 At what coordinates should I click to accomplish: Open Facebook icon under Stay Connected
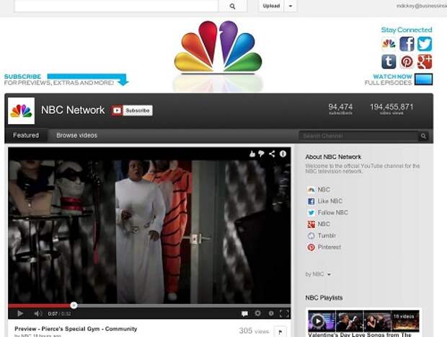pyautogui.click(x=407, y=44)
